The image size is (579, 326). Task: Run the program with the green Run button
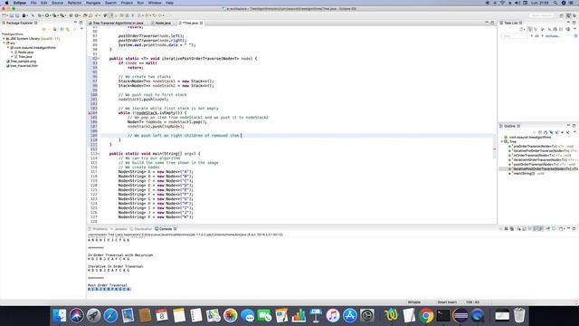click(x=47, y=15)
